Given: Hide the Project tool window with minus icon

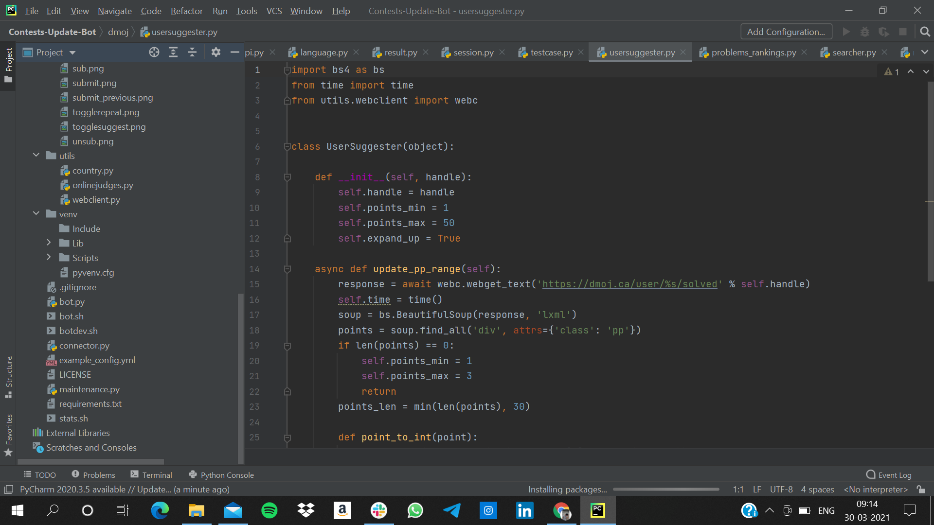Looking at the screenshot, I should coord(234,52).
